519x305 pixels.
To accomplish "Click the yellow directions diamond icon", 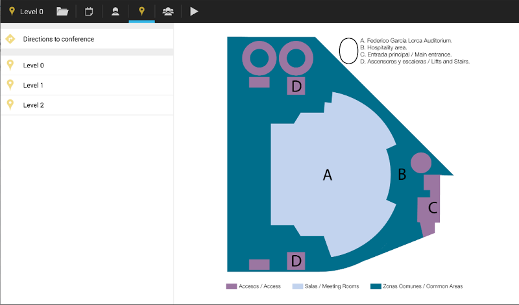I will 10,39.
